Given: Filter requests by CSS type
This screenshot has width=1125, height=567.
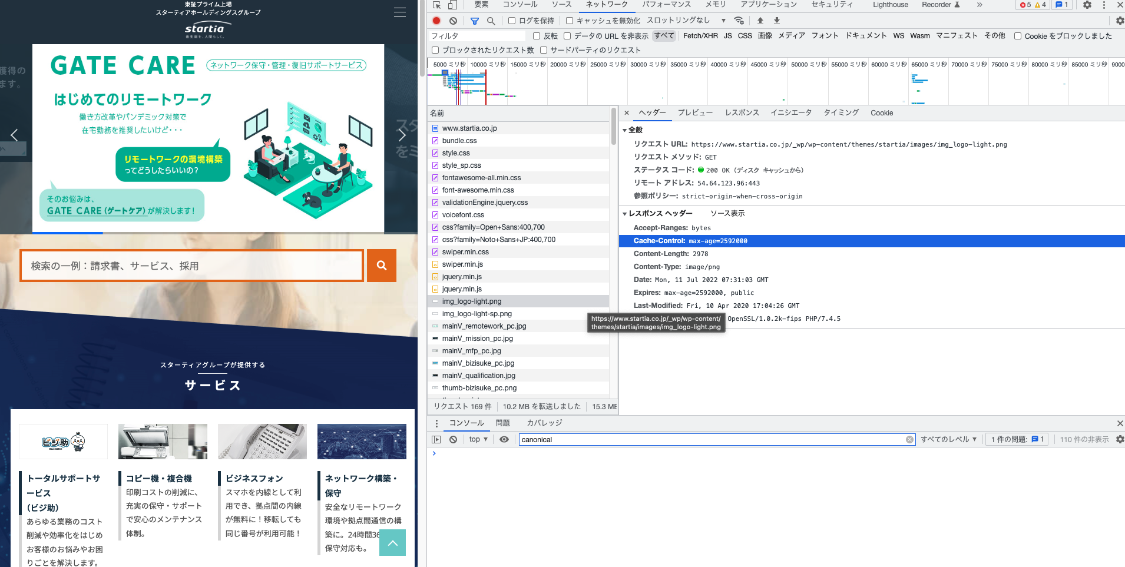Looking at the screenshot, I should [x=745, y=36].
